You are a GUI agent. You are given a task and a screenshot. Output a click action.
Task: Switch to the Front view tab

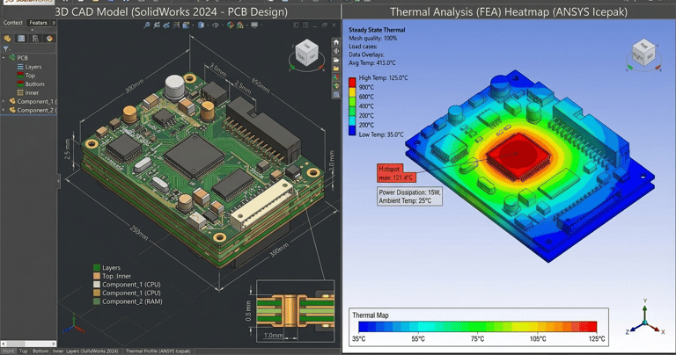pos(8,351)
